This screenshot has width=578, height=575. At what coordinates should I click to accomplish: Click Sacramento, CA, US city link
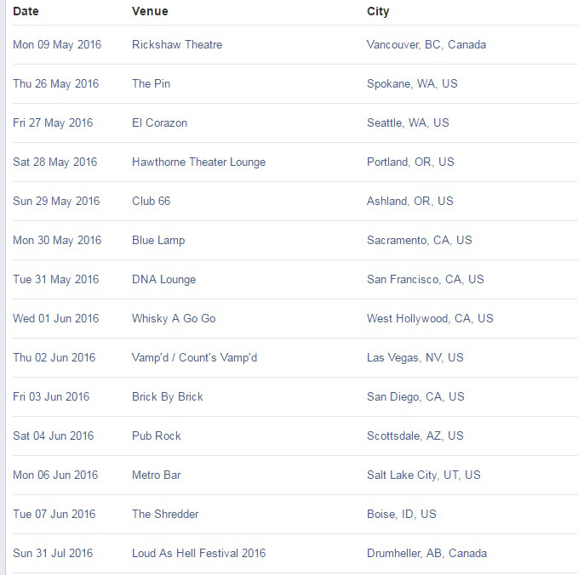(419, 240)
